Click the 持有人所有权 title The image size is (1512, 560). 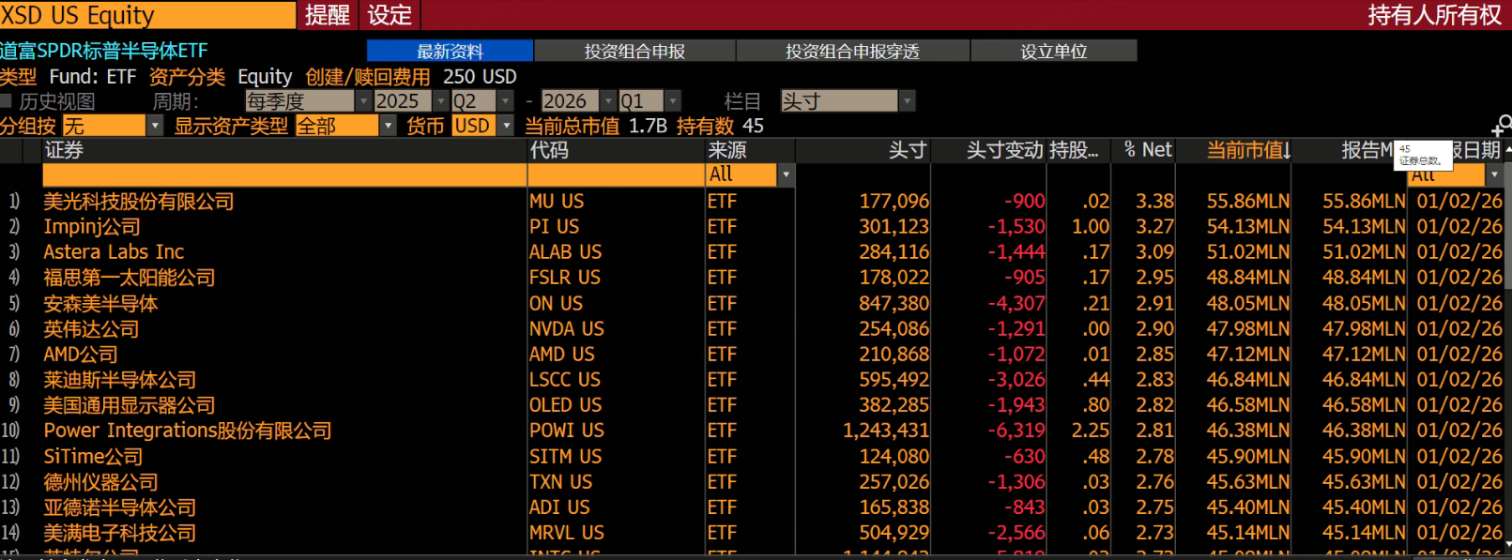[1434, 15]
